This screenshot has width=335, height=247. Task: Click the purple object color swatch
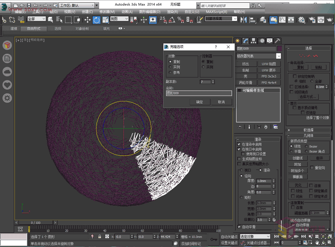(279, 48)
